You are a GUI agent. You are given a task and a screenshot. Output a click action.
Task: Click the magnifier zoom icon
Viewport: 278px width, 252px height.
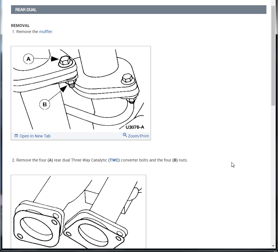[x=125, y=135]
